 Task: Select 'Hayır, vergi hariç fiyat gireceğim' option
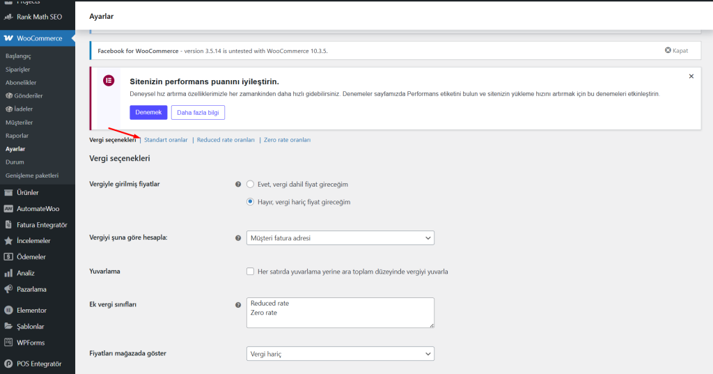click(251, 202)
